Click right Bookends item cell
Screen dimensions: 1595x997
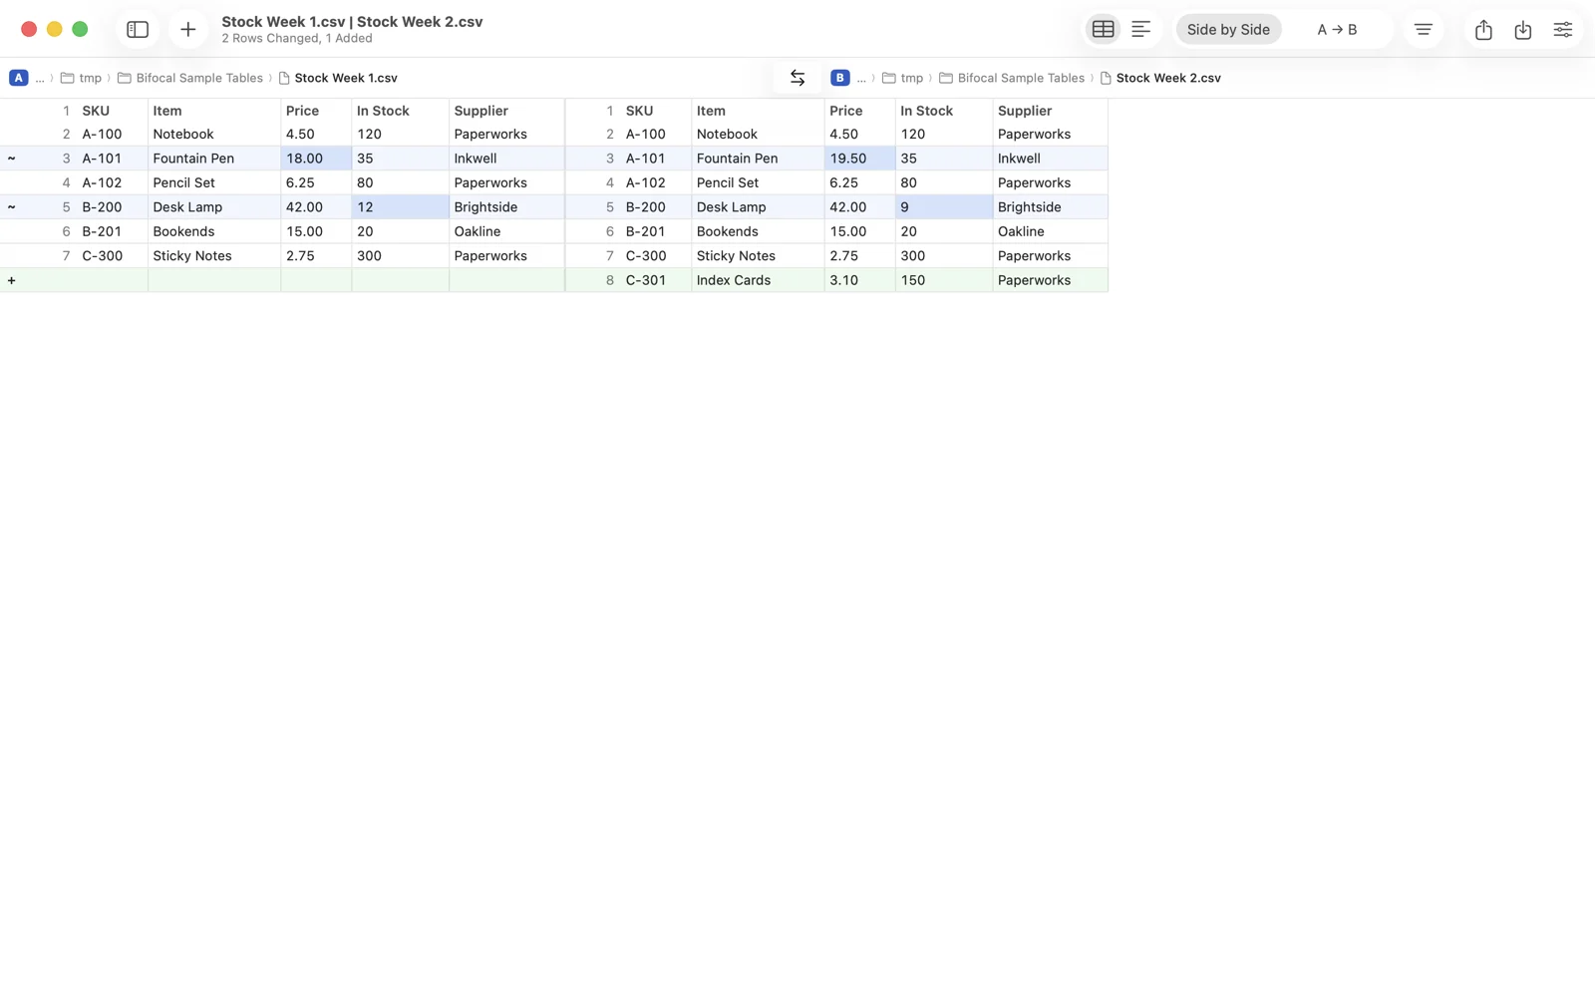758,231
